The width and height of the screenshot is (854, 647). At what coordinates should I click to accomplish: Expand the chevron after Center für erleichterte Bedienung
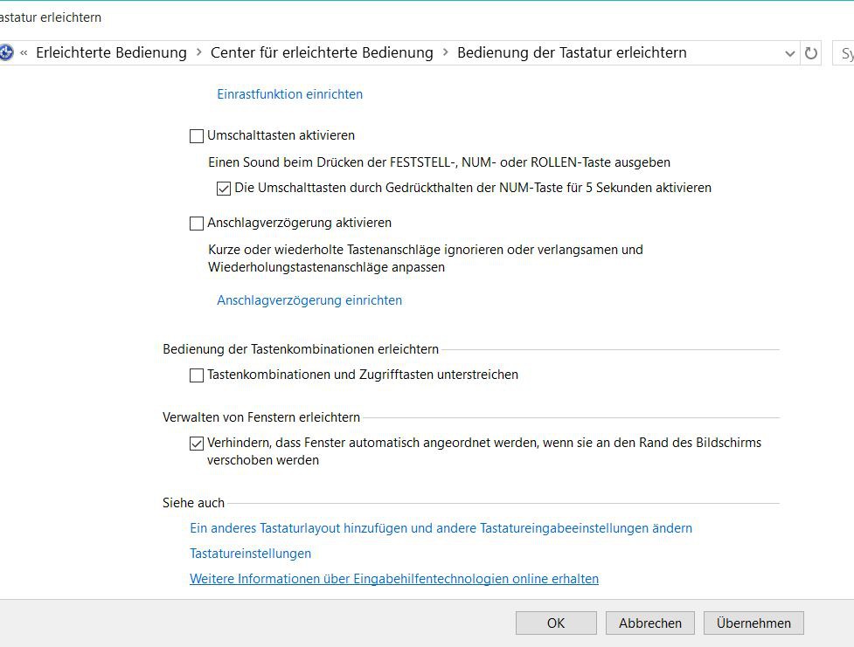pos(444,52)
